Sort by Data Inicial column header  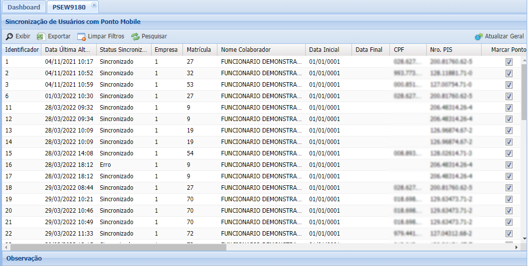(324, 50)
